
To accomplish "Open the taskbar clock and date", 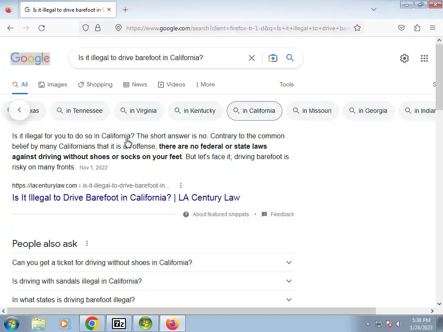I will tap(421, 324).
